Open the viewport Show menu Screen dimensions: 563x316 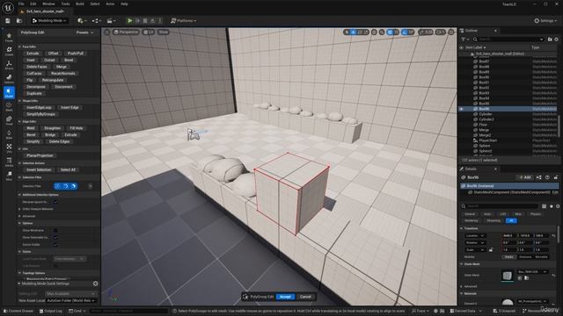163,32
